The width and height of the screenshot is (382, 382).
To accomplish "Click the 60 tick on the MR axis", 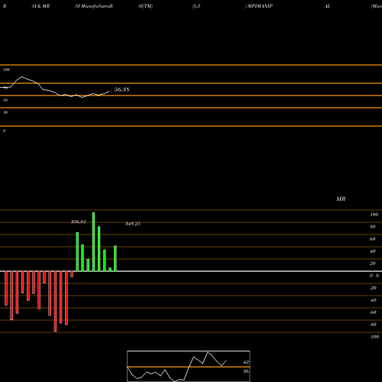I will click(x=372, y=239).
